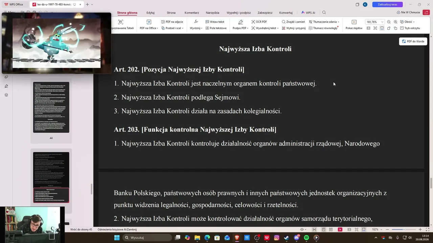Toggle Tryb odczytu reading mode
This screenshot has height=243, width=433.
(410, 28)
